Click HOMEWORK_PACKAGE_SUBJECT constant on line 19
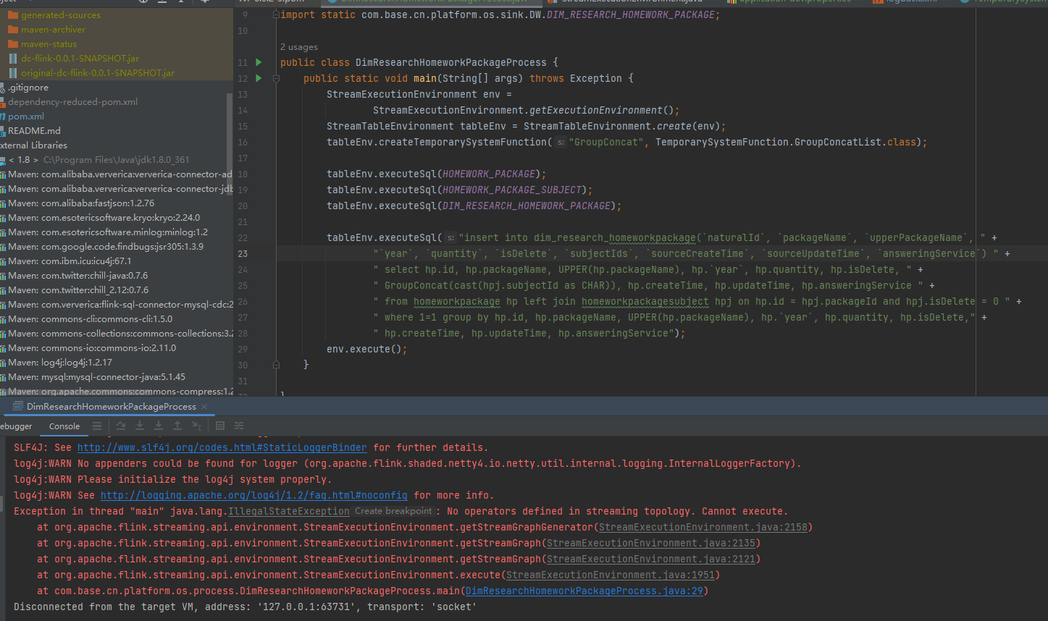Image resolution: width=1048 pixels, height=621 pixels. point(512,190)
